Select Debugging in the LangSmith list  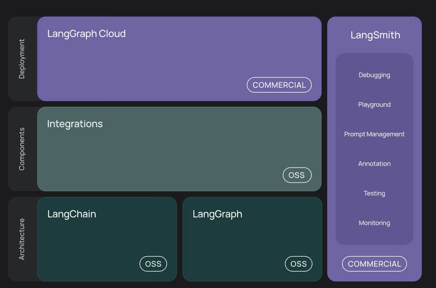tap(374, 75)
